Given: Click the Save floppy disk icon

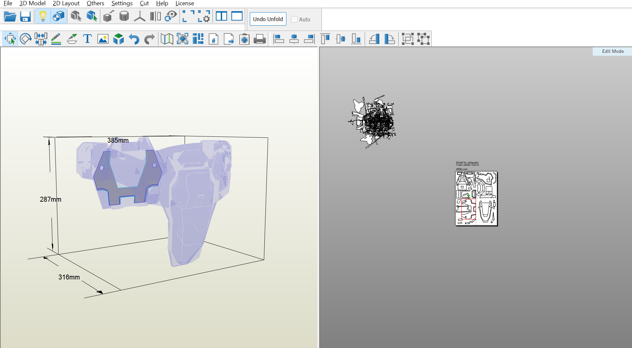Looking at the screenshot, I should pos(25,16).
